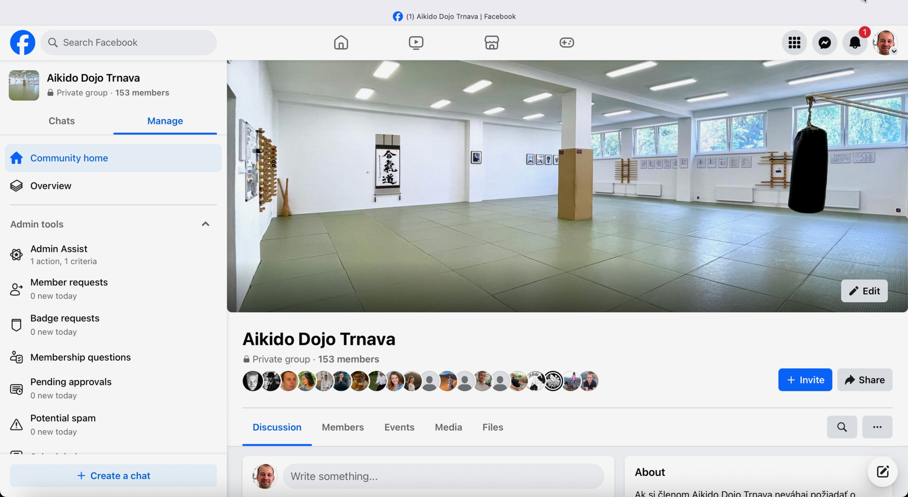Open Potential spam
This screenshot has width=908, height=497.
point(113,425)
